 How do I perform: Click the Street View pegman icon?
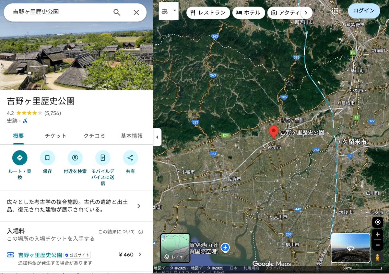(377, 258)
